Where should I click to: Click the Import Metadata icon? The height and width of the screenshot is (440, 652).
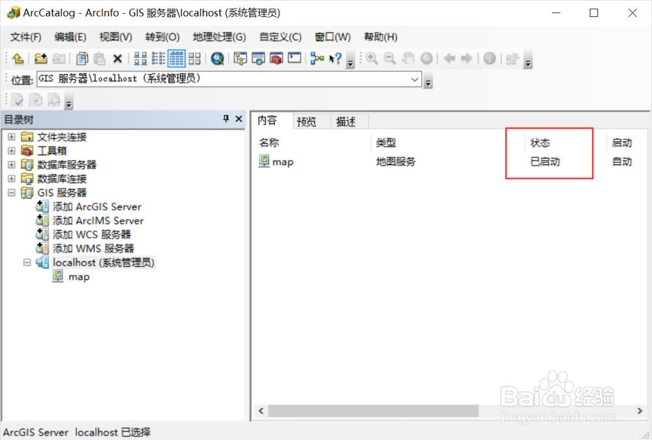[54, 99]
